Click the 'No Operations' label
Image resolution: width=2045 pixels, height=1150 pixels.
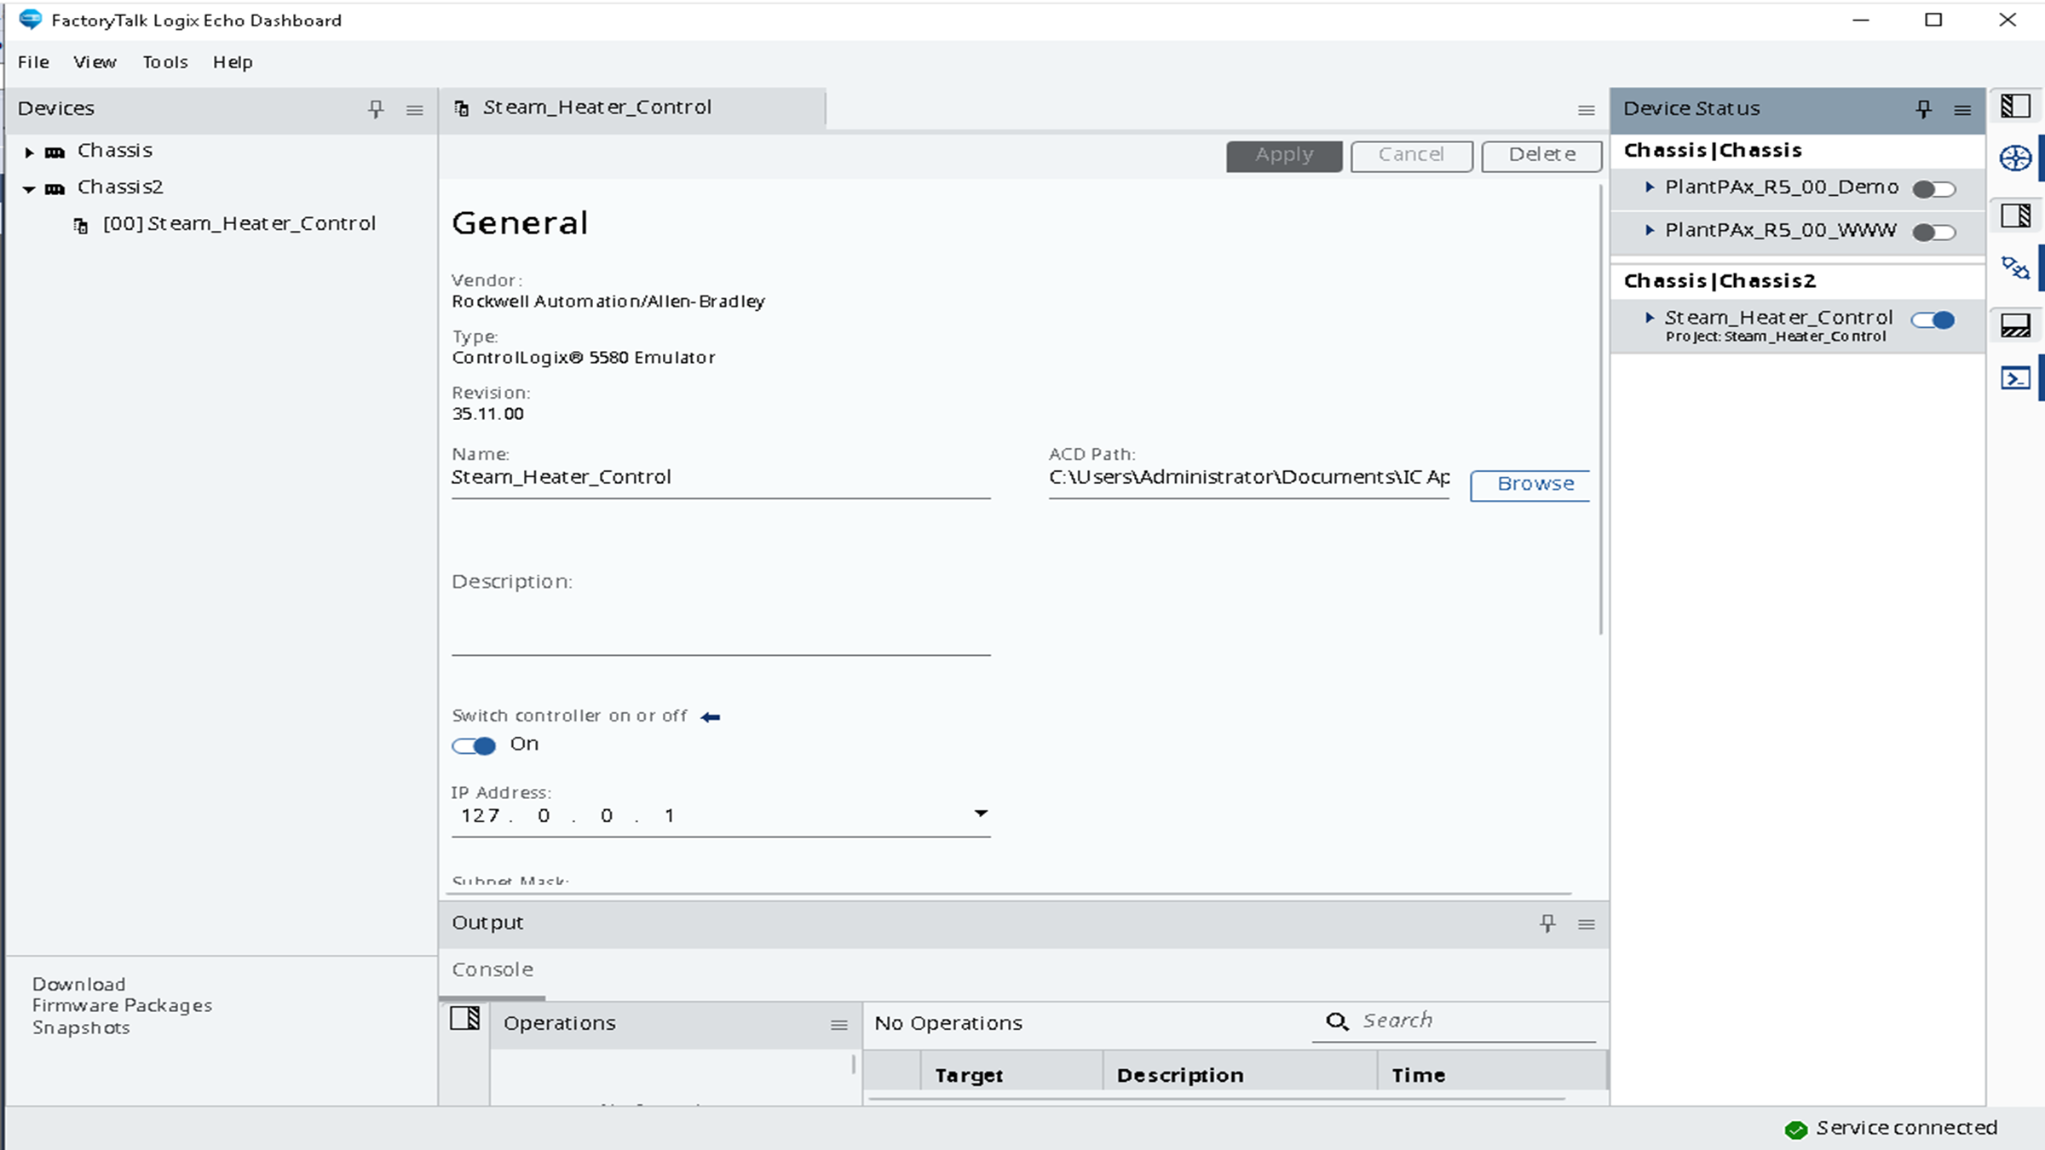(948, 1023)
